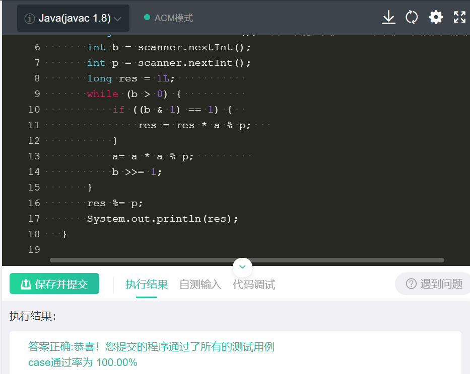This screenshot has width=470, height=374.
Task: Click the question mark in 遇到问题
Action: [411, 284]
